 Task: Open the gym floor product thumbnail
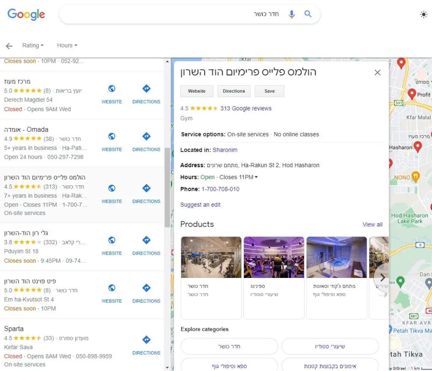(211, 257)
